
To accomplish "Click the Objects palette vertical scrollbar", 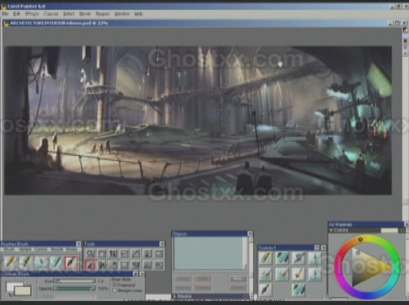I will [250, 266].
